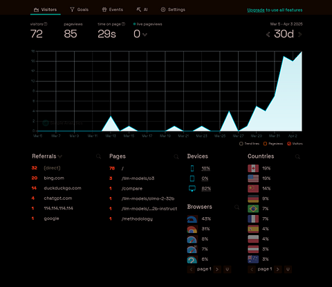
Task: Toggle the Trend lines checkbox
Action: click(x=241, y=144)
